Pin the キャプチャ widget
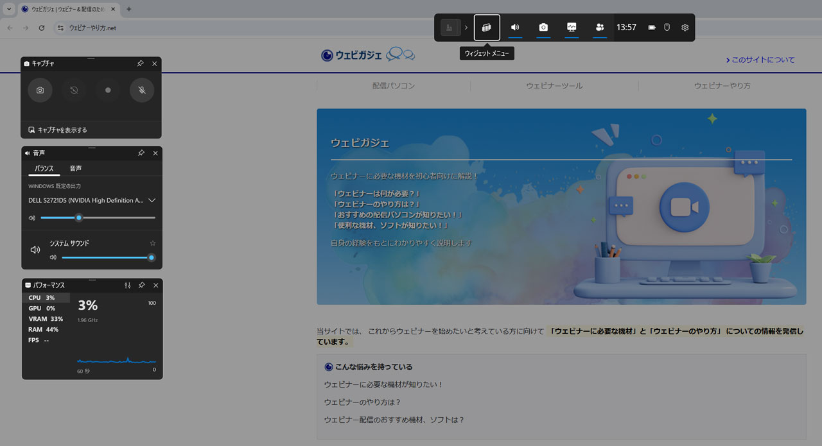 pos(140,64)
